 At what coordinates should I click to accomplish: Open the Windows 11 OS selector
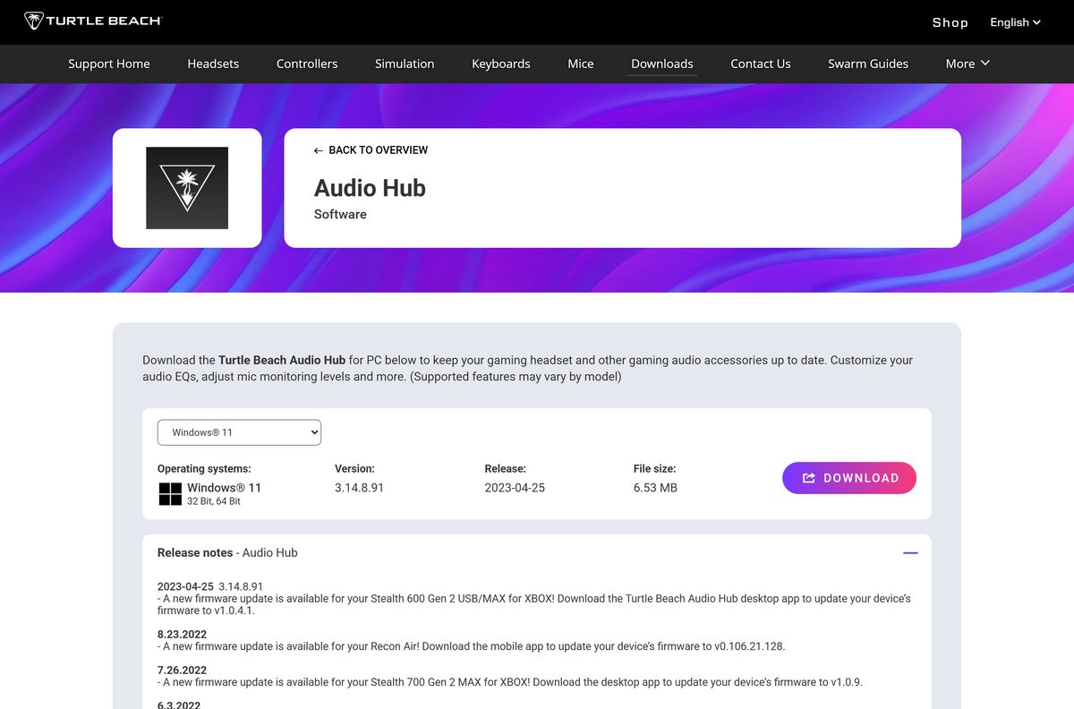[x=239, y=432]
